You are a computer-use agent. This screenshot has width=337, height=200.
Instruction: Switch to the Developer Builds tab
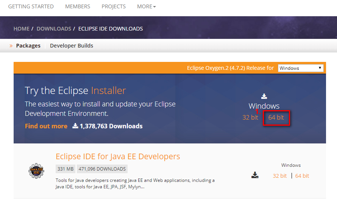(x=72, y=46)
